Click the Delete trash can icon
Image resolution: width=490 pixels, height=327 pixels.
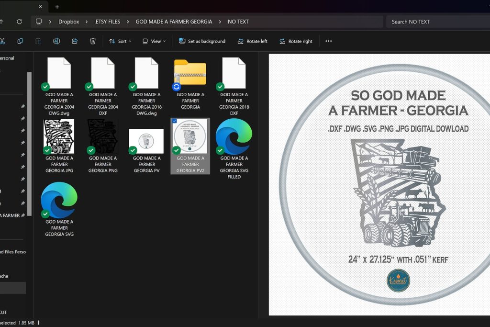[93, 41]
